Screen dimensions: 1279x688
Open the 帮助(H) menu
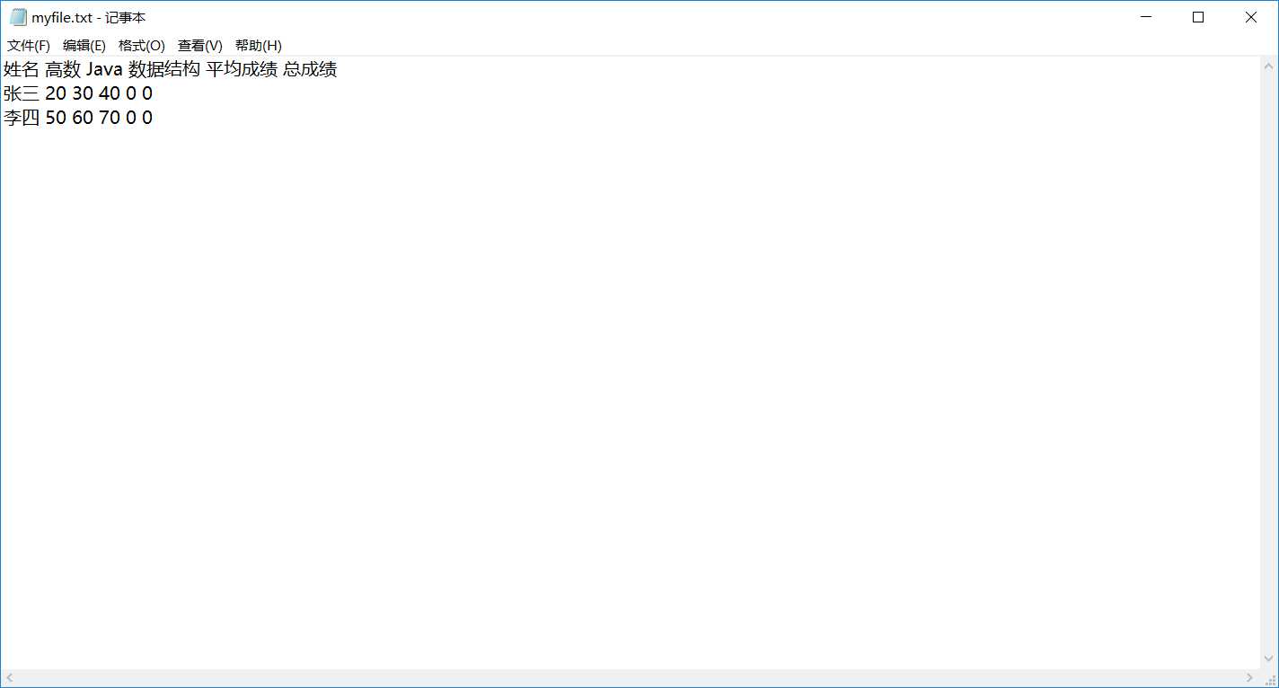[259, 46]
